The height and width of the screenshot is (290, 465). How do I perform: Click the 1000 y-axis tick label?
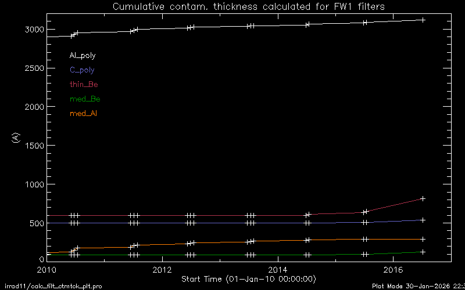(x=32, y=184)
